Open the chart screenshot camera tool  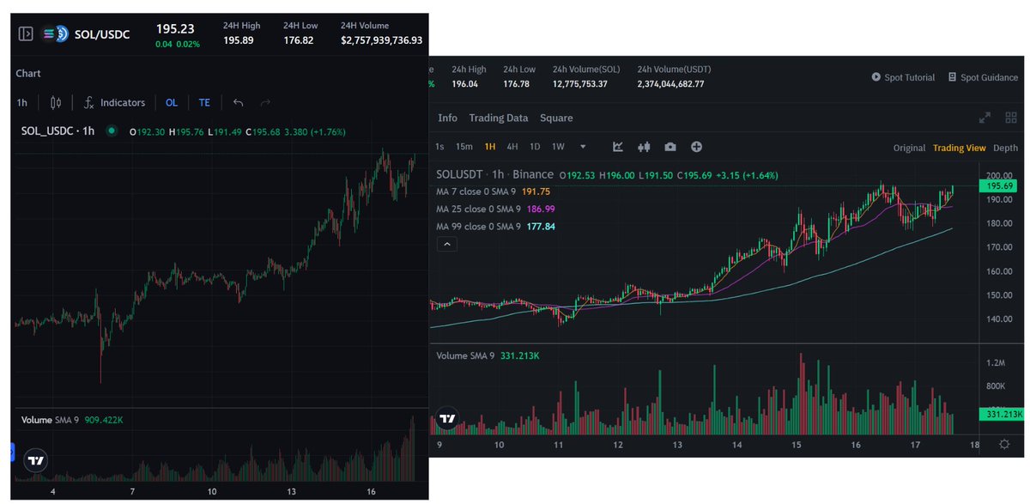click(x=670, y=147)
